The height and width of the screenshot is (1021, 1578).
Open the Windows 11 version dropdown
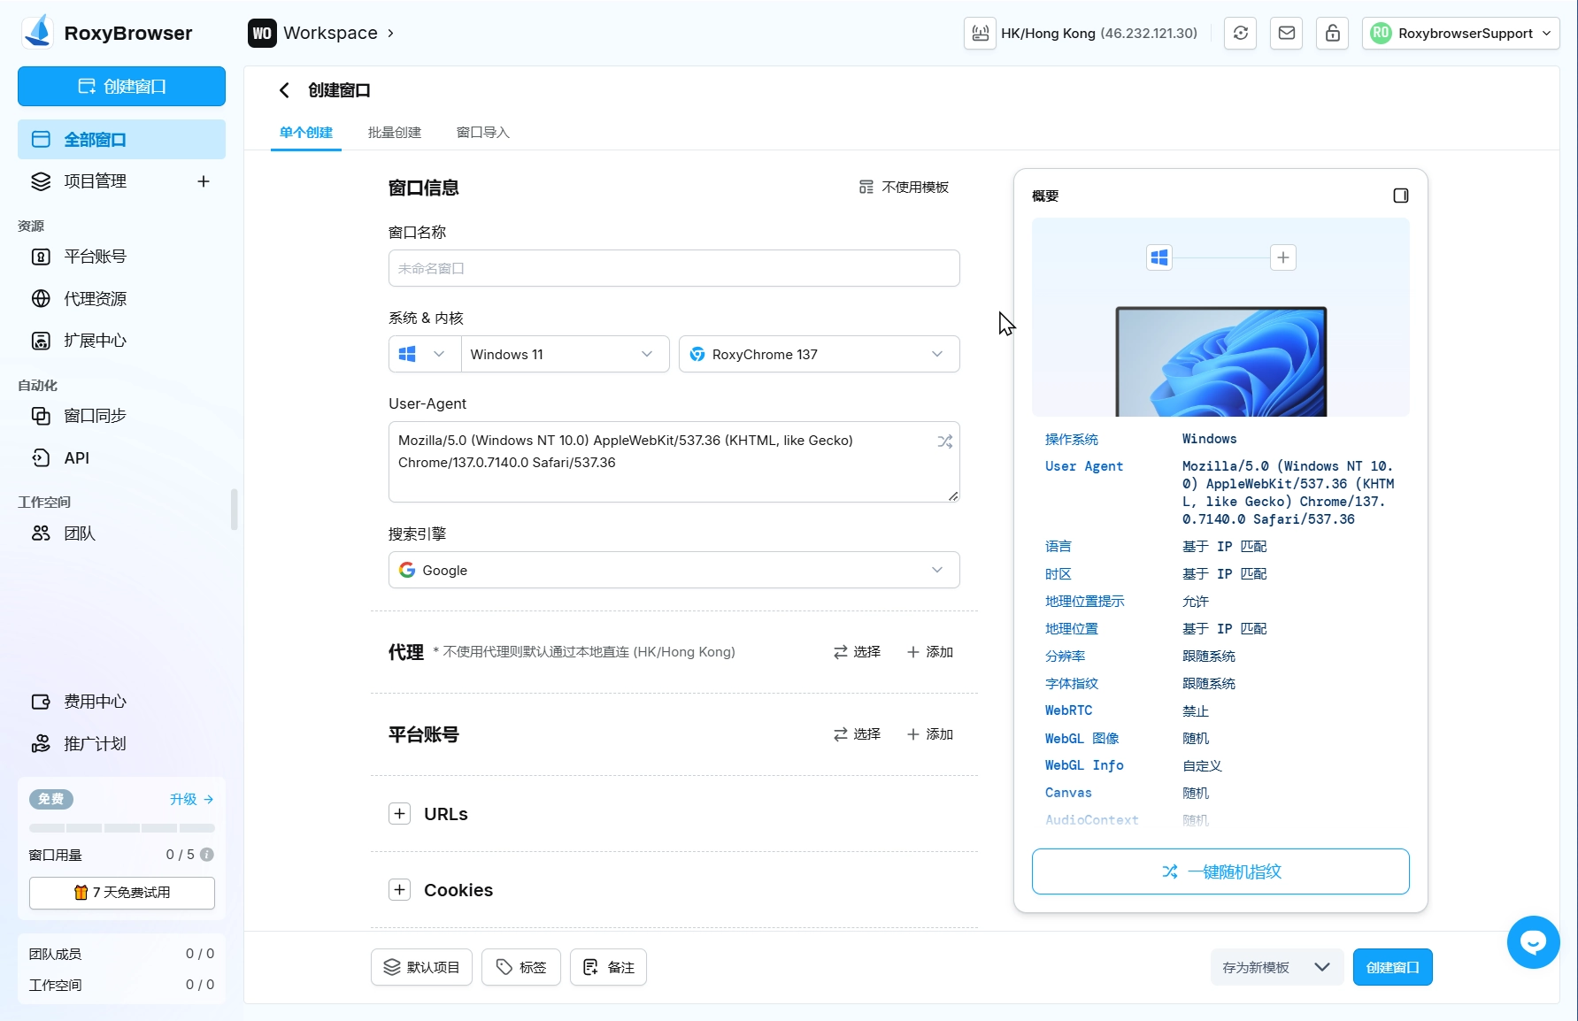(564, 355)
